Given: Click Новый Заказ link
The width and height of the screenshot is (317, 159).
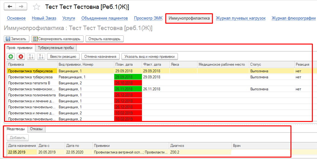Looking at the screenshot, I should [44, 18].
